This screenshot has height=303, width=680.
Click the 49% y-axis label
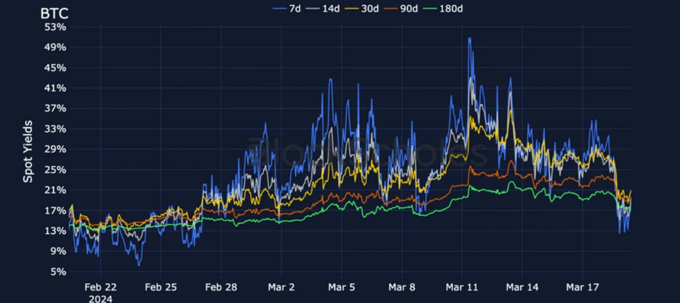55,47
